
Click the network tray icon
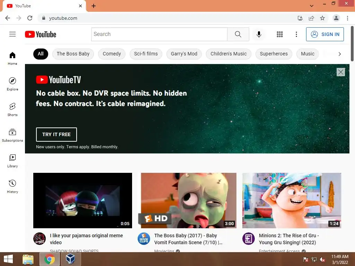[314, 259]
